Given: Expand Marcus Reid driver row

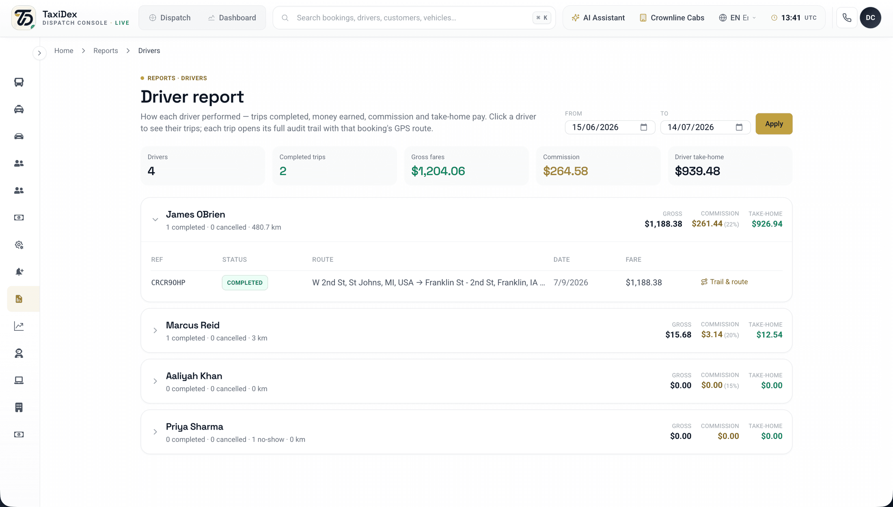Looking at the screenshot, I should tap(155, 331).
